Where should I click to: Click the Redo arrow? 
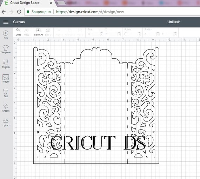[27, 32]
